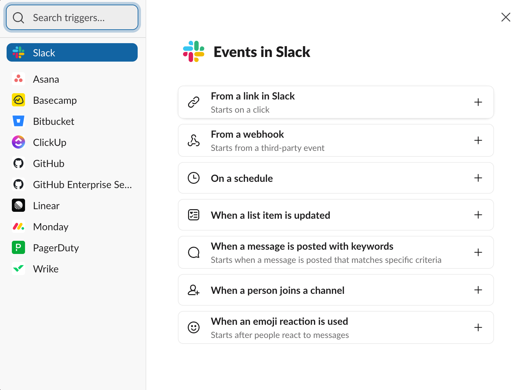The height and width of the screenshot is (390, 523).
Task: Select ClickUp in the sidebar
Action: point(72,142)
